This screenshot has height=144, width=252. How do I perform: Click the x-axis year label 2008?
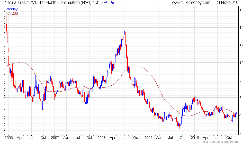(x=102, y=138)
